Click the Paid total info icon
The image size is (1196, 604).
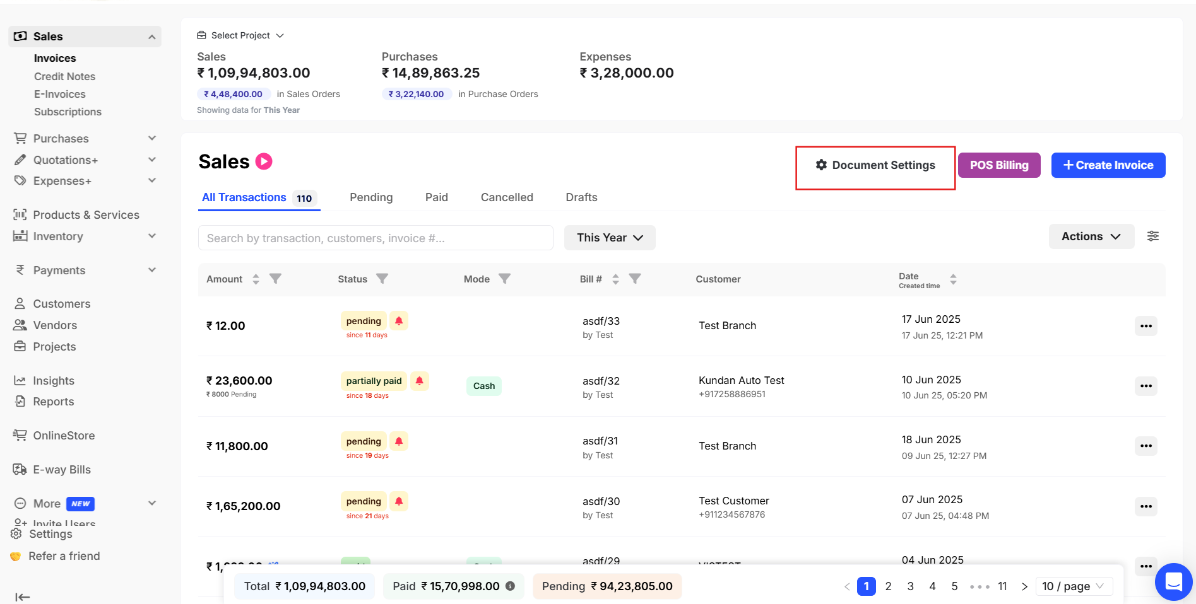click(x=510, y=586)
